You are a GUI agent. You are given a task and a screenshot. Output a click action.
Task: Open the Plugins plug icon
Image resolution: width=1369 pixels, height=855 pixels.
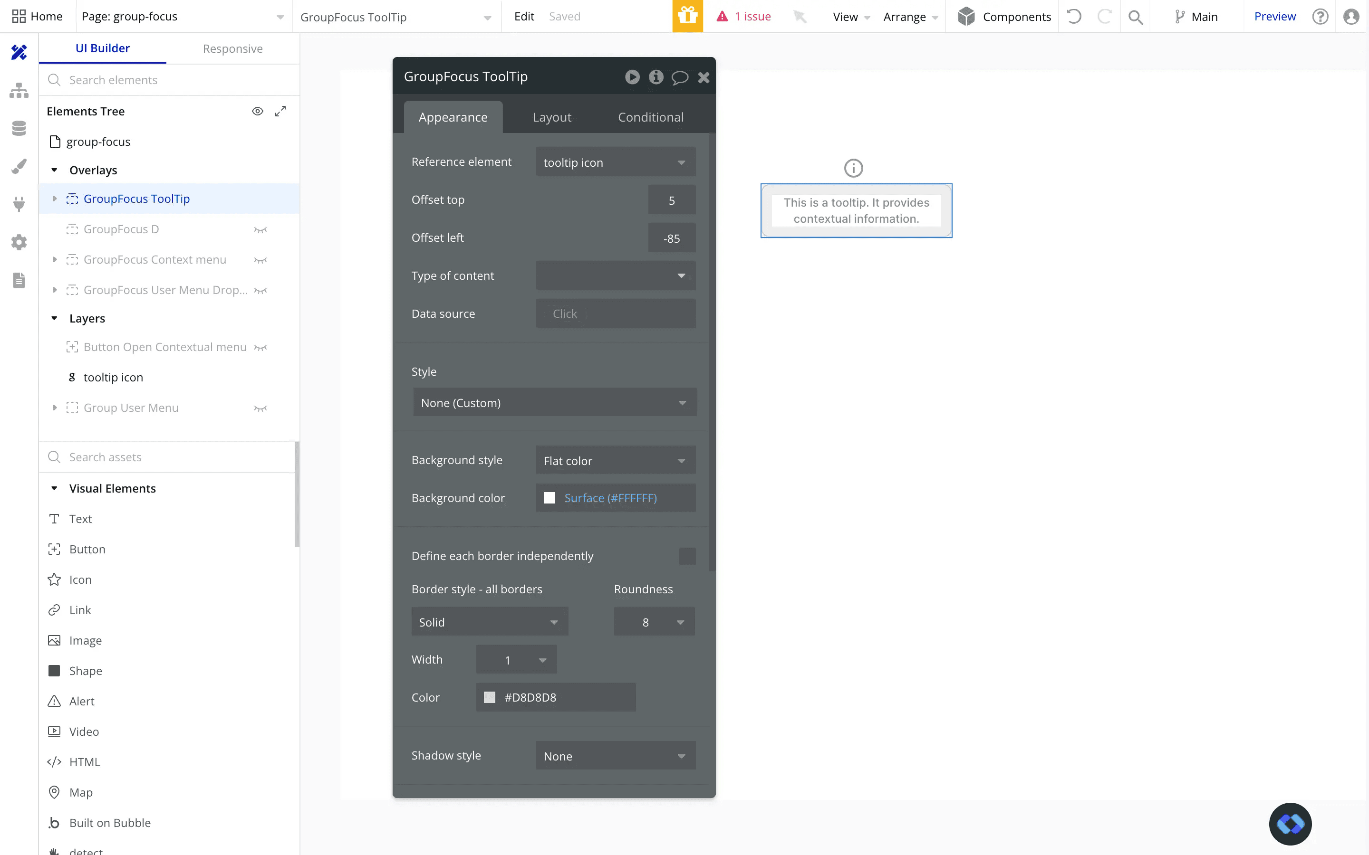coord(19,204)
